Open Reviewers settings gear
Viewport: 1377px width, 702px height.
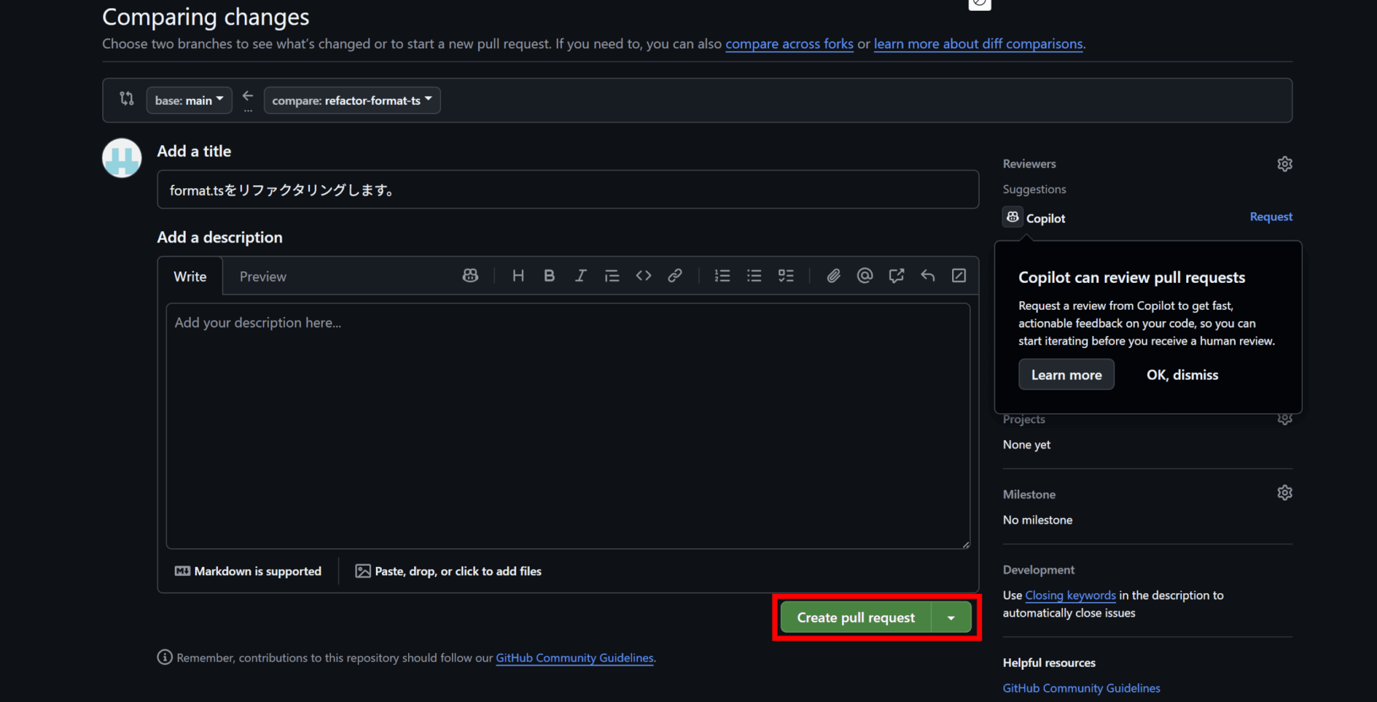click(1284, 164)
